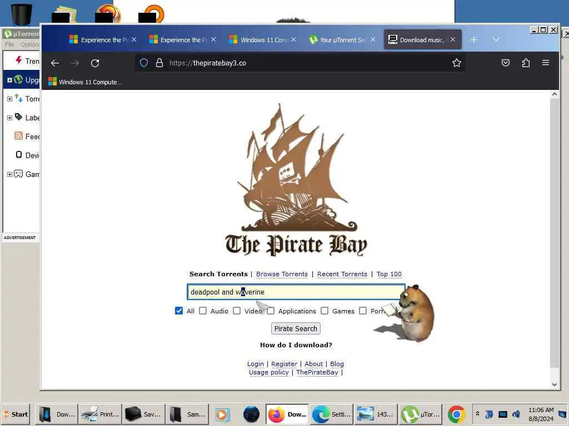The height and width of the screenshot is (426, 569).
Task: Click the torrent search input field
Action: click(296, 292)
